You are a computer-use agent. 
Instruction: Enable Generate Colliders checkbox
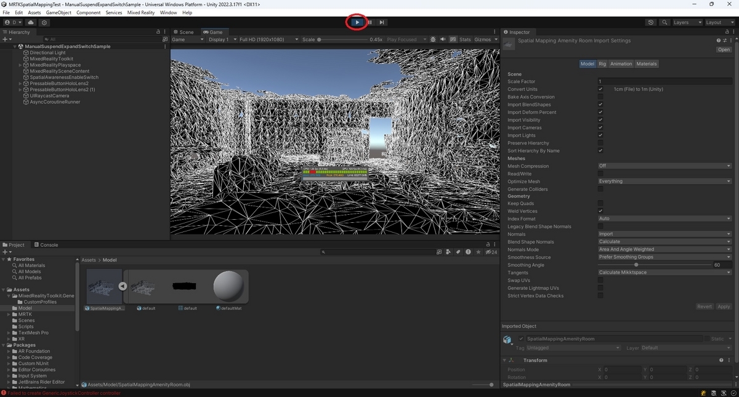pyautogui.click(x=600, y=189)
